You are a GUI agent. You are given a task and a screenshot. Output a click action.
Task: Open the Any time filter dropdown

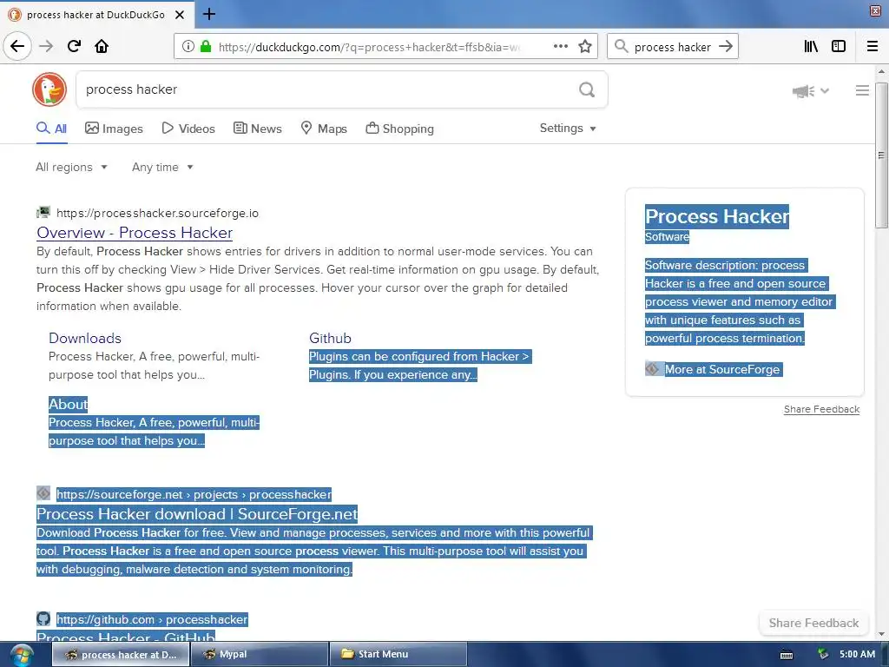(162, 167)
